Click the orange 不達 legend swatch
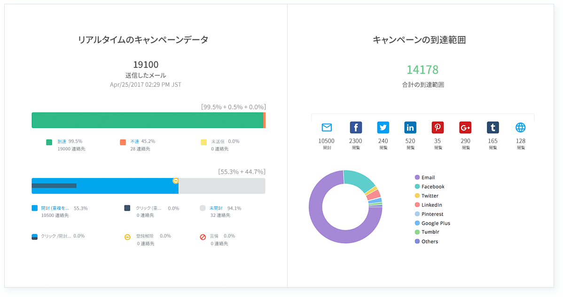The image size is (563, 297). coord(123,142)
